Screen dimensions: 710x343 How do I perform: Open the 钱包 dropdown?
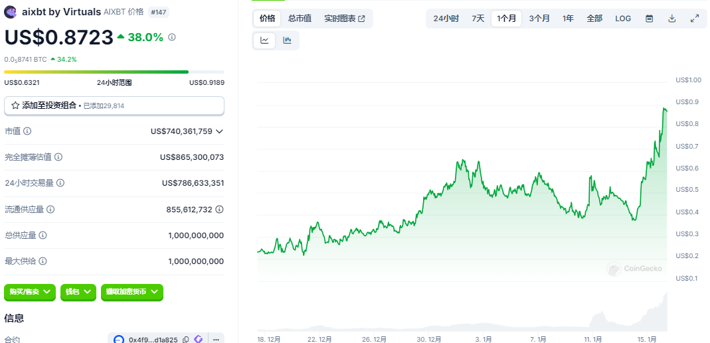click(x=78, y=292)
